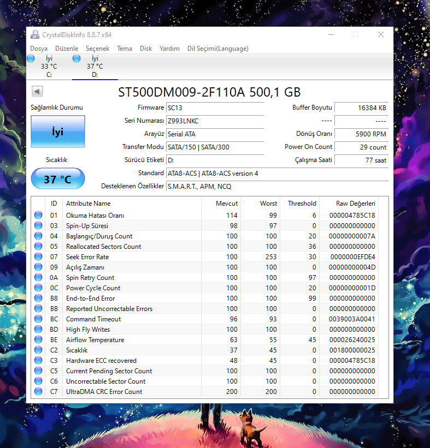Image resolution: width=430 pixels, height=448 pixels.
Task: Click status orb of Reported Uncorrectable Errors
Action: [x=38, y=308]
